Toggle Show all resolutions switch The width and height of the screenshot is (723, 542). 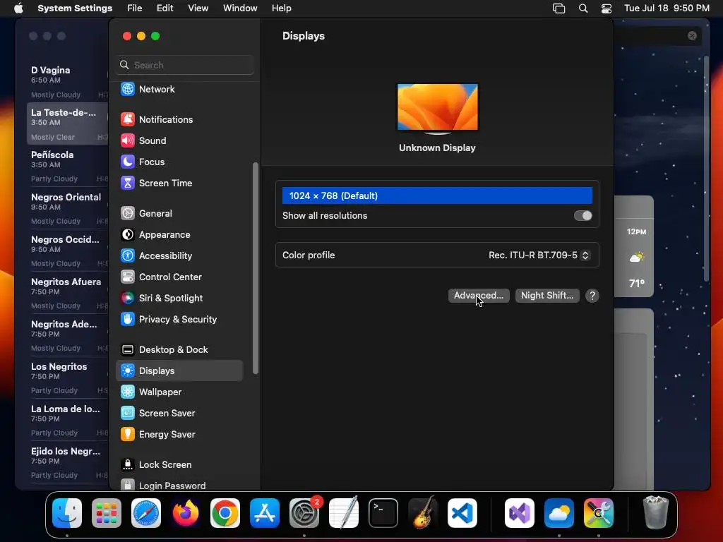582,216
